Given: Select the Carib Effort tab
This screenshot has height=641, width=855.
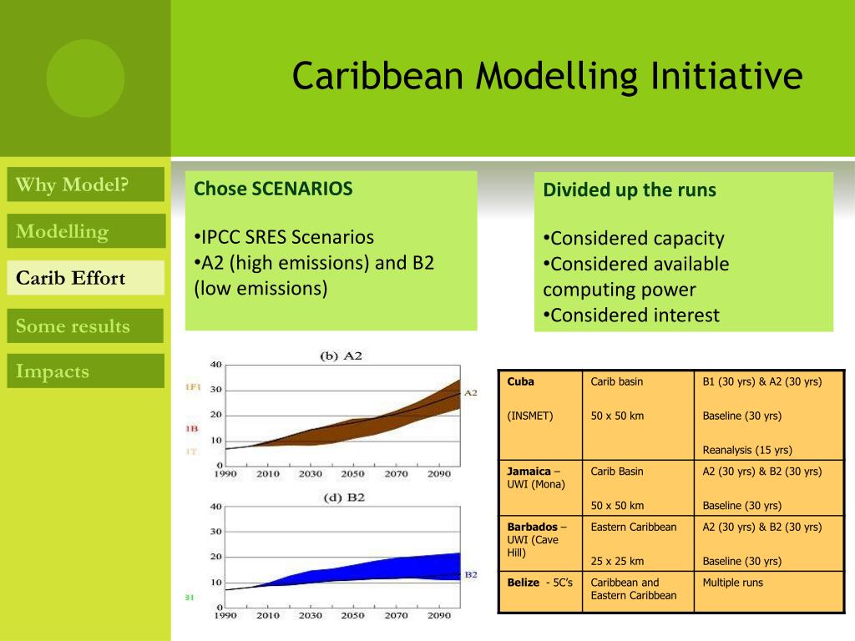Looking at the screenshot, I should [86, 278].
